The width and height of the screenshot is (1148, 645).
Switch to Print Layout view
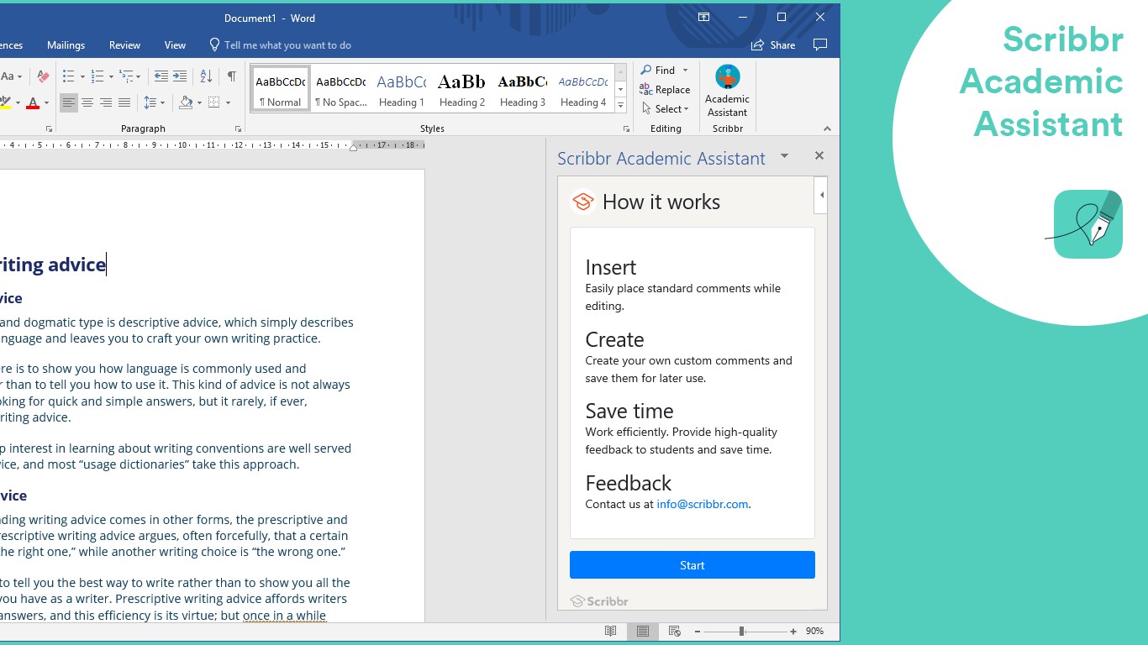643,631
